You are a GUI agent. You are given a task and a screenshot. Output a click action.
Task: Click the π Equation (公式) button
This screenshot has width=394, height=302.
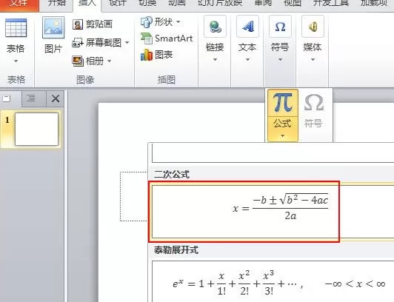click(283, 103)
